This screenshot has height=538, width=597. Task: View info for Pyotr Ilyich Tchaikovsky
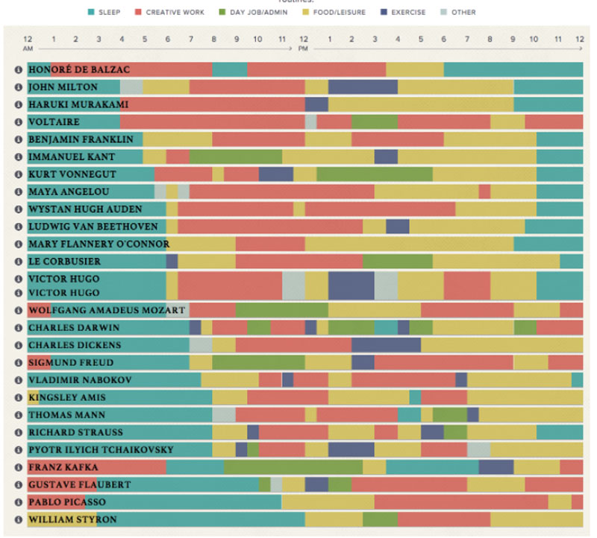click(18, 450)
